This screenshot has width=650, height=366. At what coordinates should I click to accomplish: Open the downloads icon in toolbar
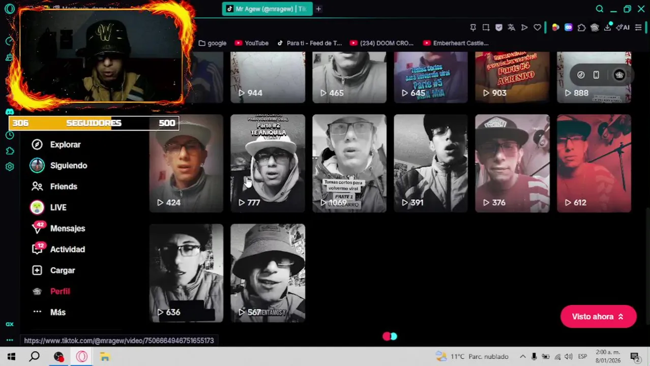[607, 27]
